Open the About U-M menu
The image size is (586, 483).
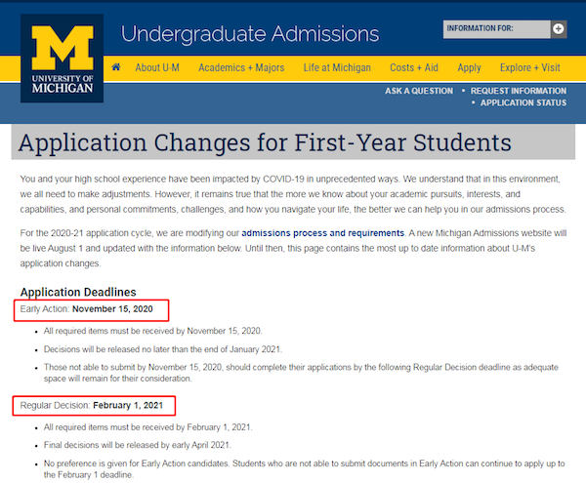pos(157,68)
